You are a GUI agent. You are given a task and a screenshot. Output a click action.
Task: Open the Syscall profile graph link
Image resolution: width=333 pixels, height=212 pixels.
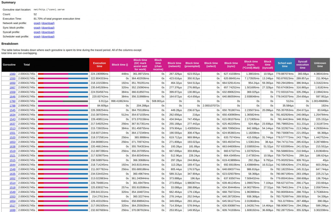[37, 32]
